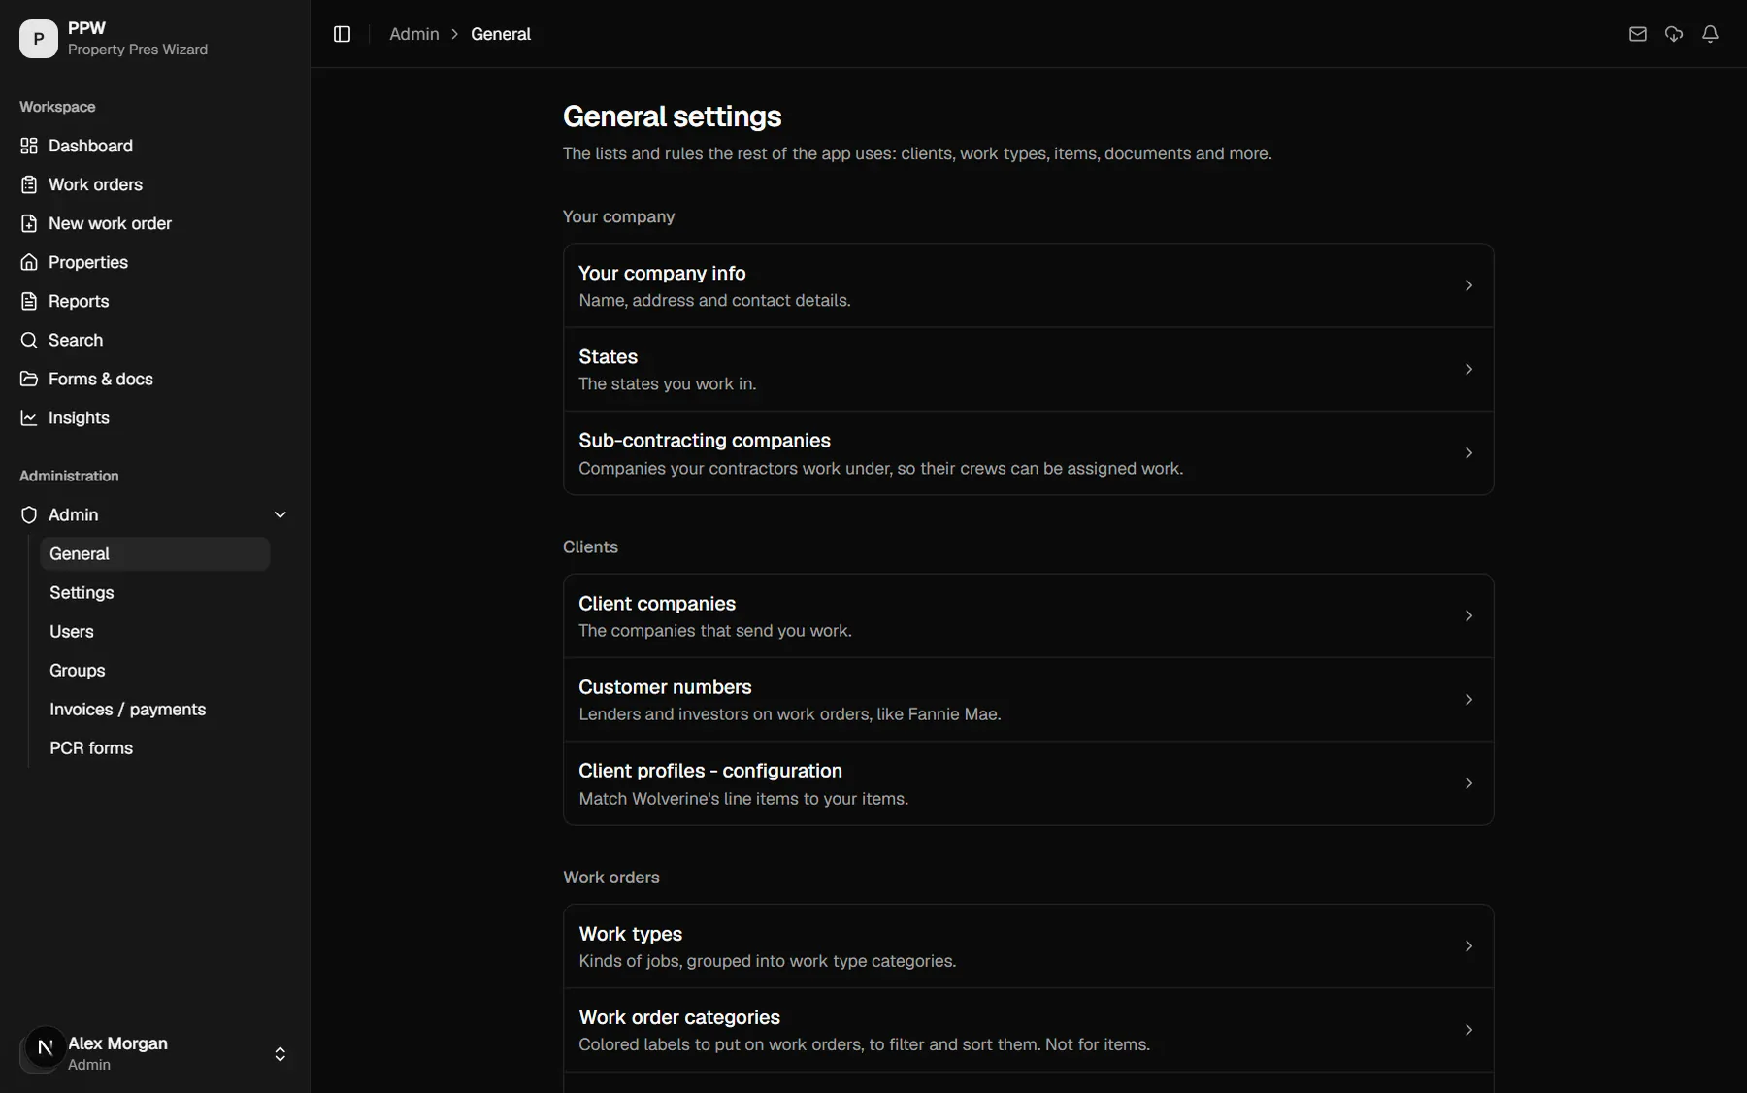
Task: Click the Insights chart icon
Action: (29, 417)
